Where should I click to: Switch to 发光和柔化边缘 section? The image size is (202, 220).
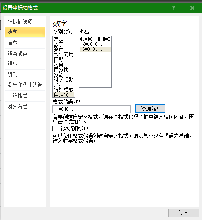tap(25, 85)
